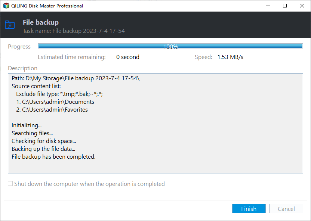Viewport: 311px width, 221px height.
Task: Click the 'Estimated time remaining:' label
Action: [x=72, y=57]
